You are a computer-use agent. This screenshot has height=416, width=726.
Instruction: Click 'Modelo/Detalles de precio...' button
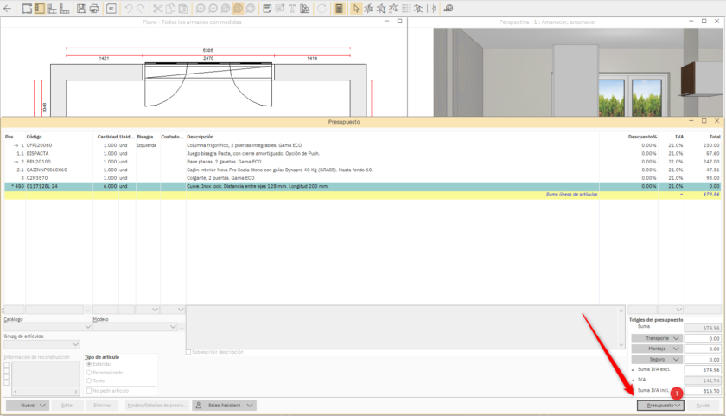pyautogui.click(x=157, y=406)
